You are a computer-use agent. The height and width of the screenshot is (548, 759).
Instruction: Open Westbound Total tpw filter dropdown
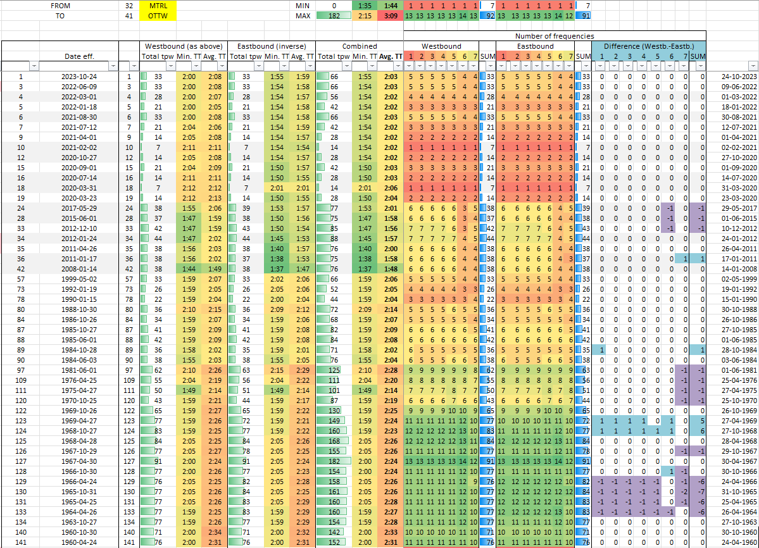pos(170,66)
